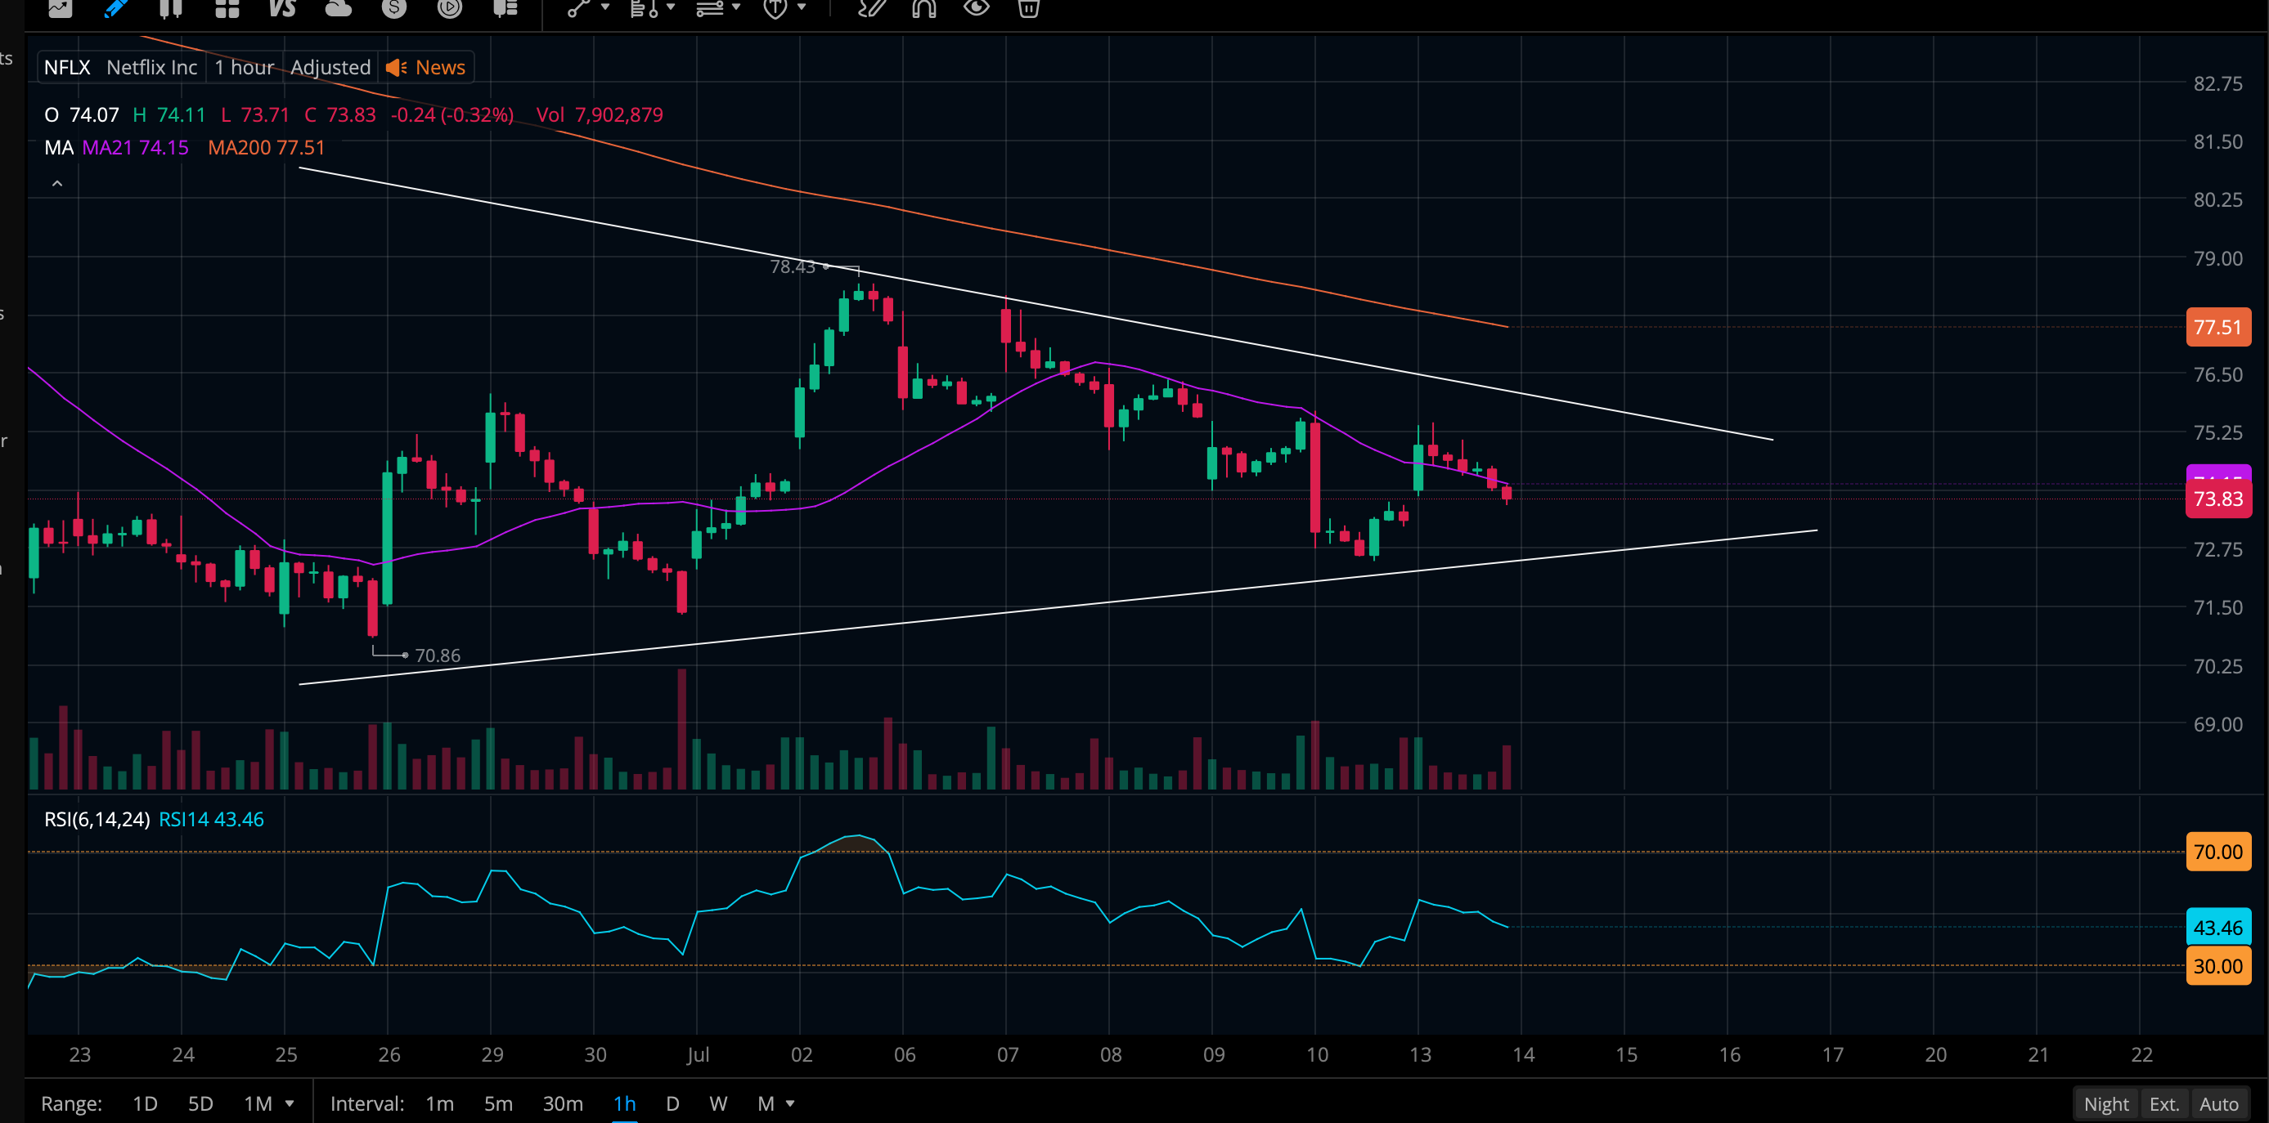This screenshot has width=2269, height=1123.
Task: Delete drawings with the trash icon
Action: pyautogui.click(x=1029, y=9)
